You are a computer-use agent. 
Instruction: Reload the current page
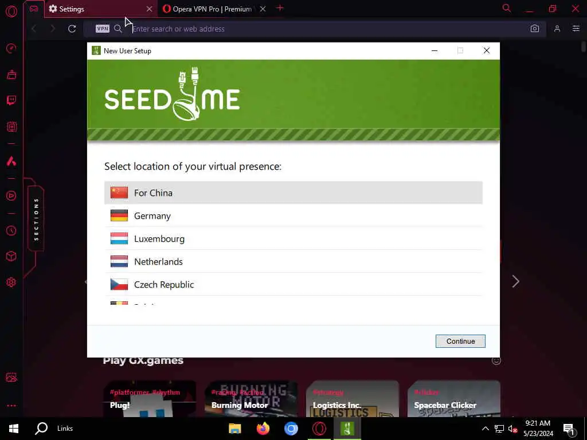72,29
